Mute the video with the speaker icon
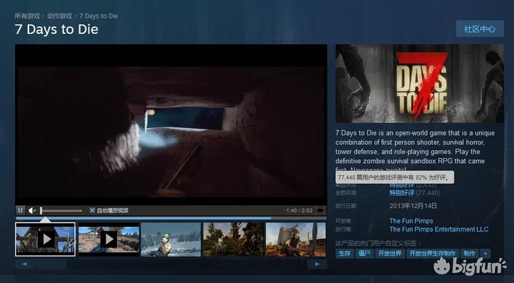514x283 pixels. [x=32, y=211]
